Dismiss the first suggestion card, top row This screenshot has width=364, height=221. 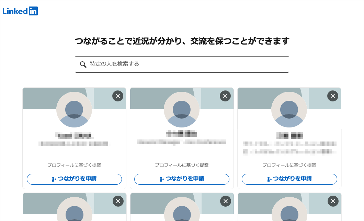pos(118,96)
